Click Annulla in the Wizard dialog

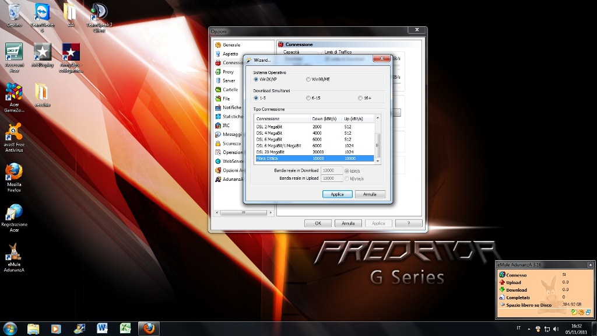[370, 194]
